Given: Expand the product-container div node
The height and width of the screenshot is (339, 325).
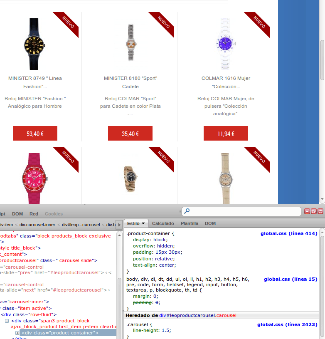Looking at the screenshot, I should click(17, 333).
